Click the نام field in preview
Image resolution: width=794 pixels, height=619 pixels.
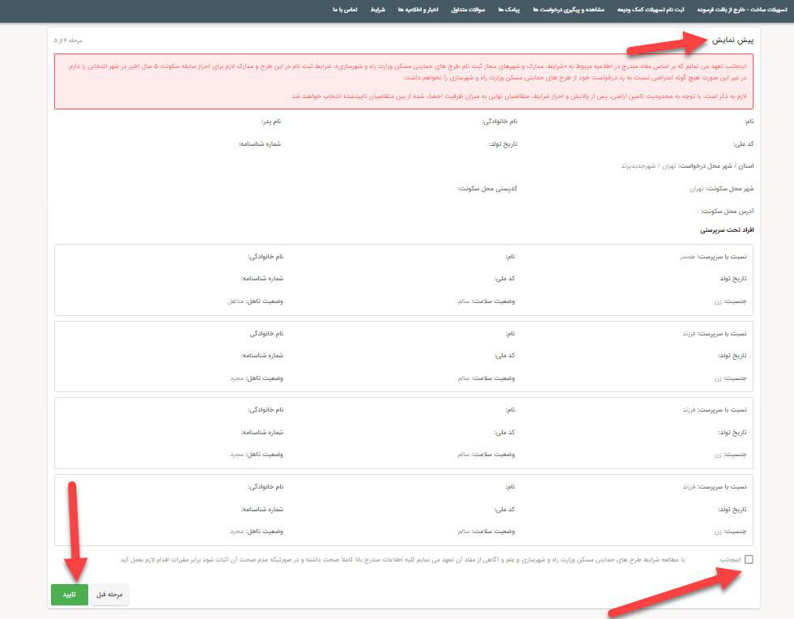point(750,122)
